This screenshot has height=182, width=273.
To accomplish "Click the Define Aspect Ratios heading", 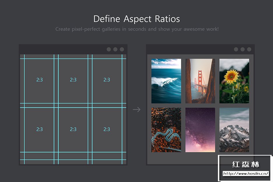I will tap(137, 19).
